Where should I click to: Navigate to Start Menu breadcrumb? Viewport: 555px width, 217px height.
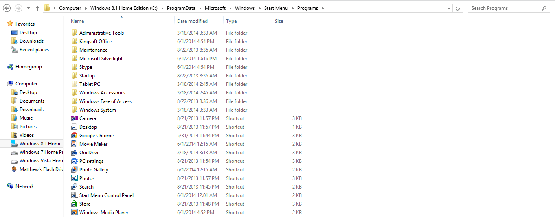tap(276, 8)
